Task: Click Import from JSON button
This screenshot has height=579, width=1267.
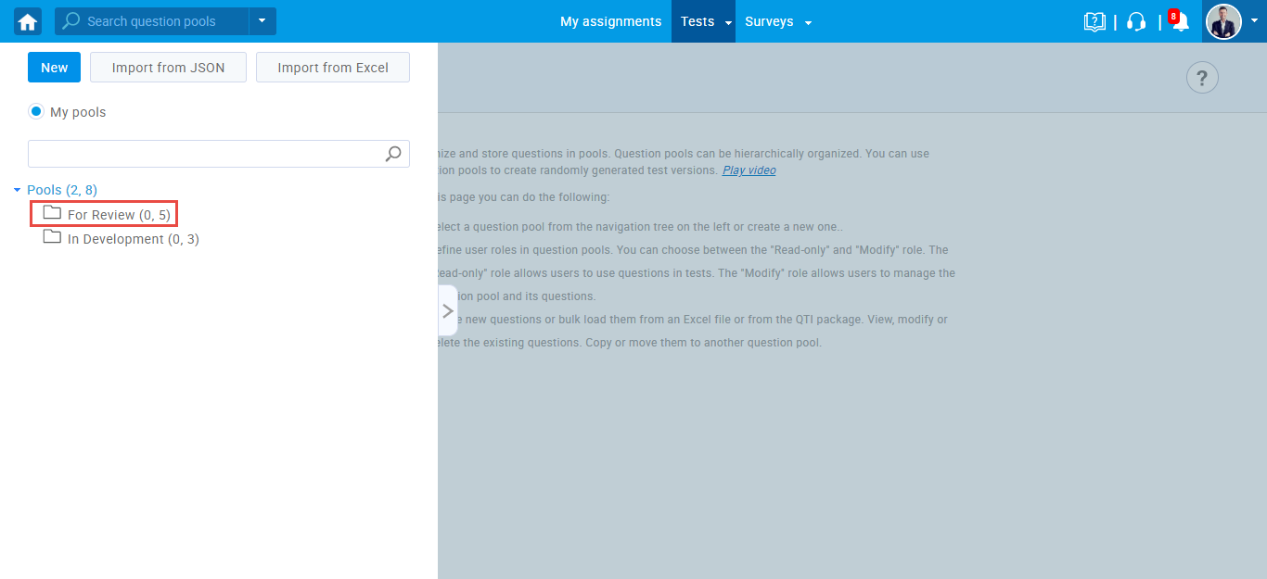Action: 168,68
